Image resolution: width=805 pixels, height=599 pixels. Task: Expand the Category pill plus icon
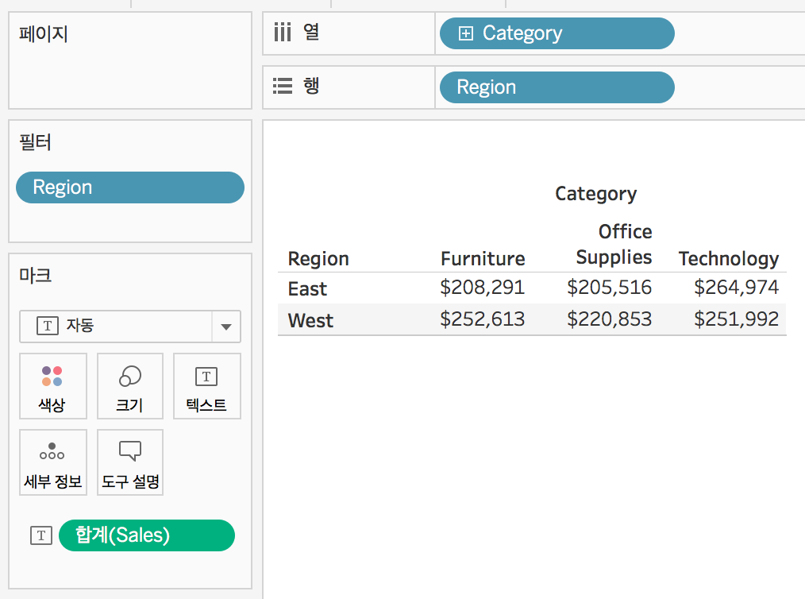pos(466,33)
